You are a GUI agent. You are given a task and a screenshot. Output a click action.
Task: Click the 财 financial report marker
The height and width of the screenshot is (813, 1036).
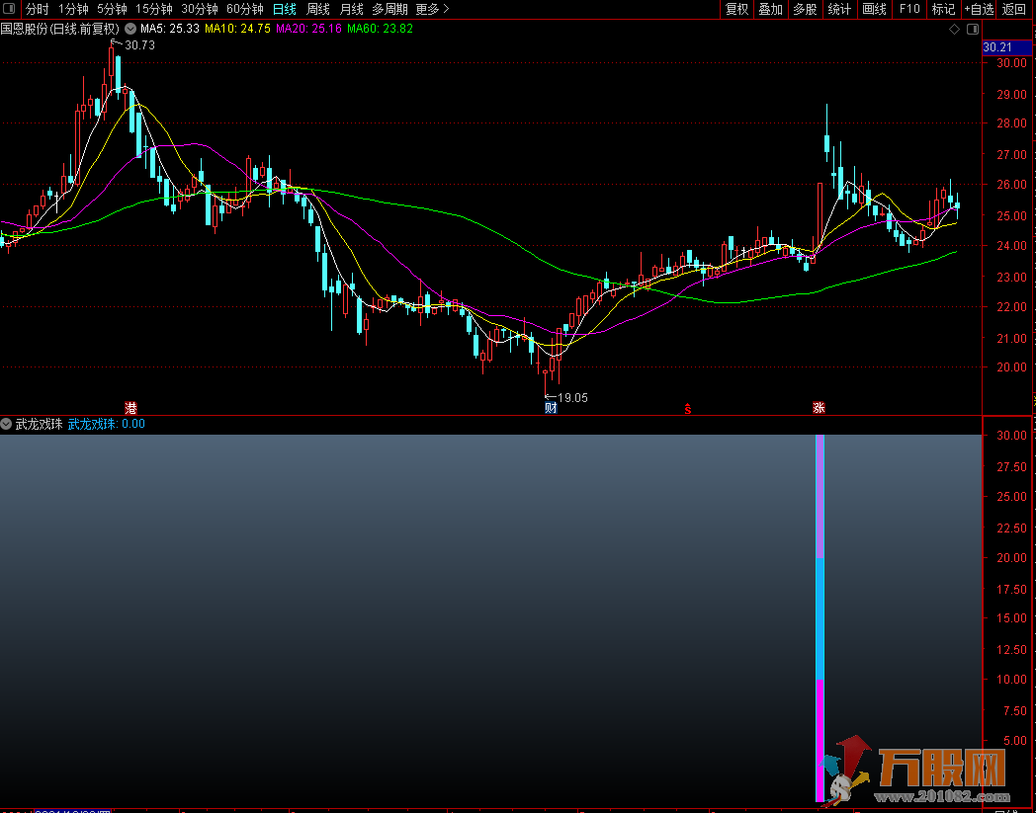click(551, 408)
